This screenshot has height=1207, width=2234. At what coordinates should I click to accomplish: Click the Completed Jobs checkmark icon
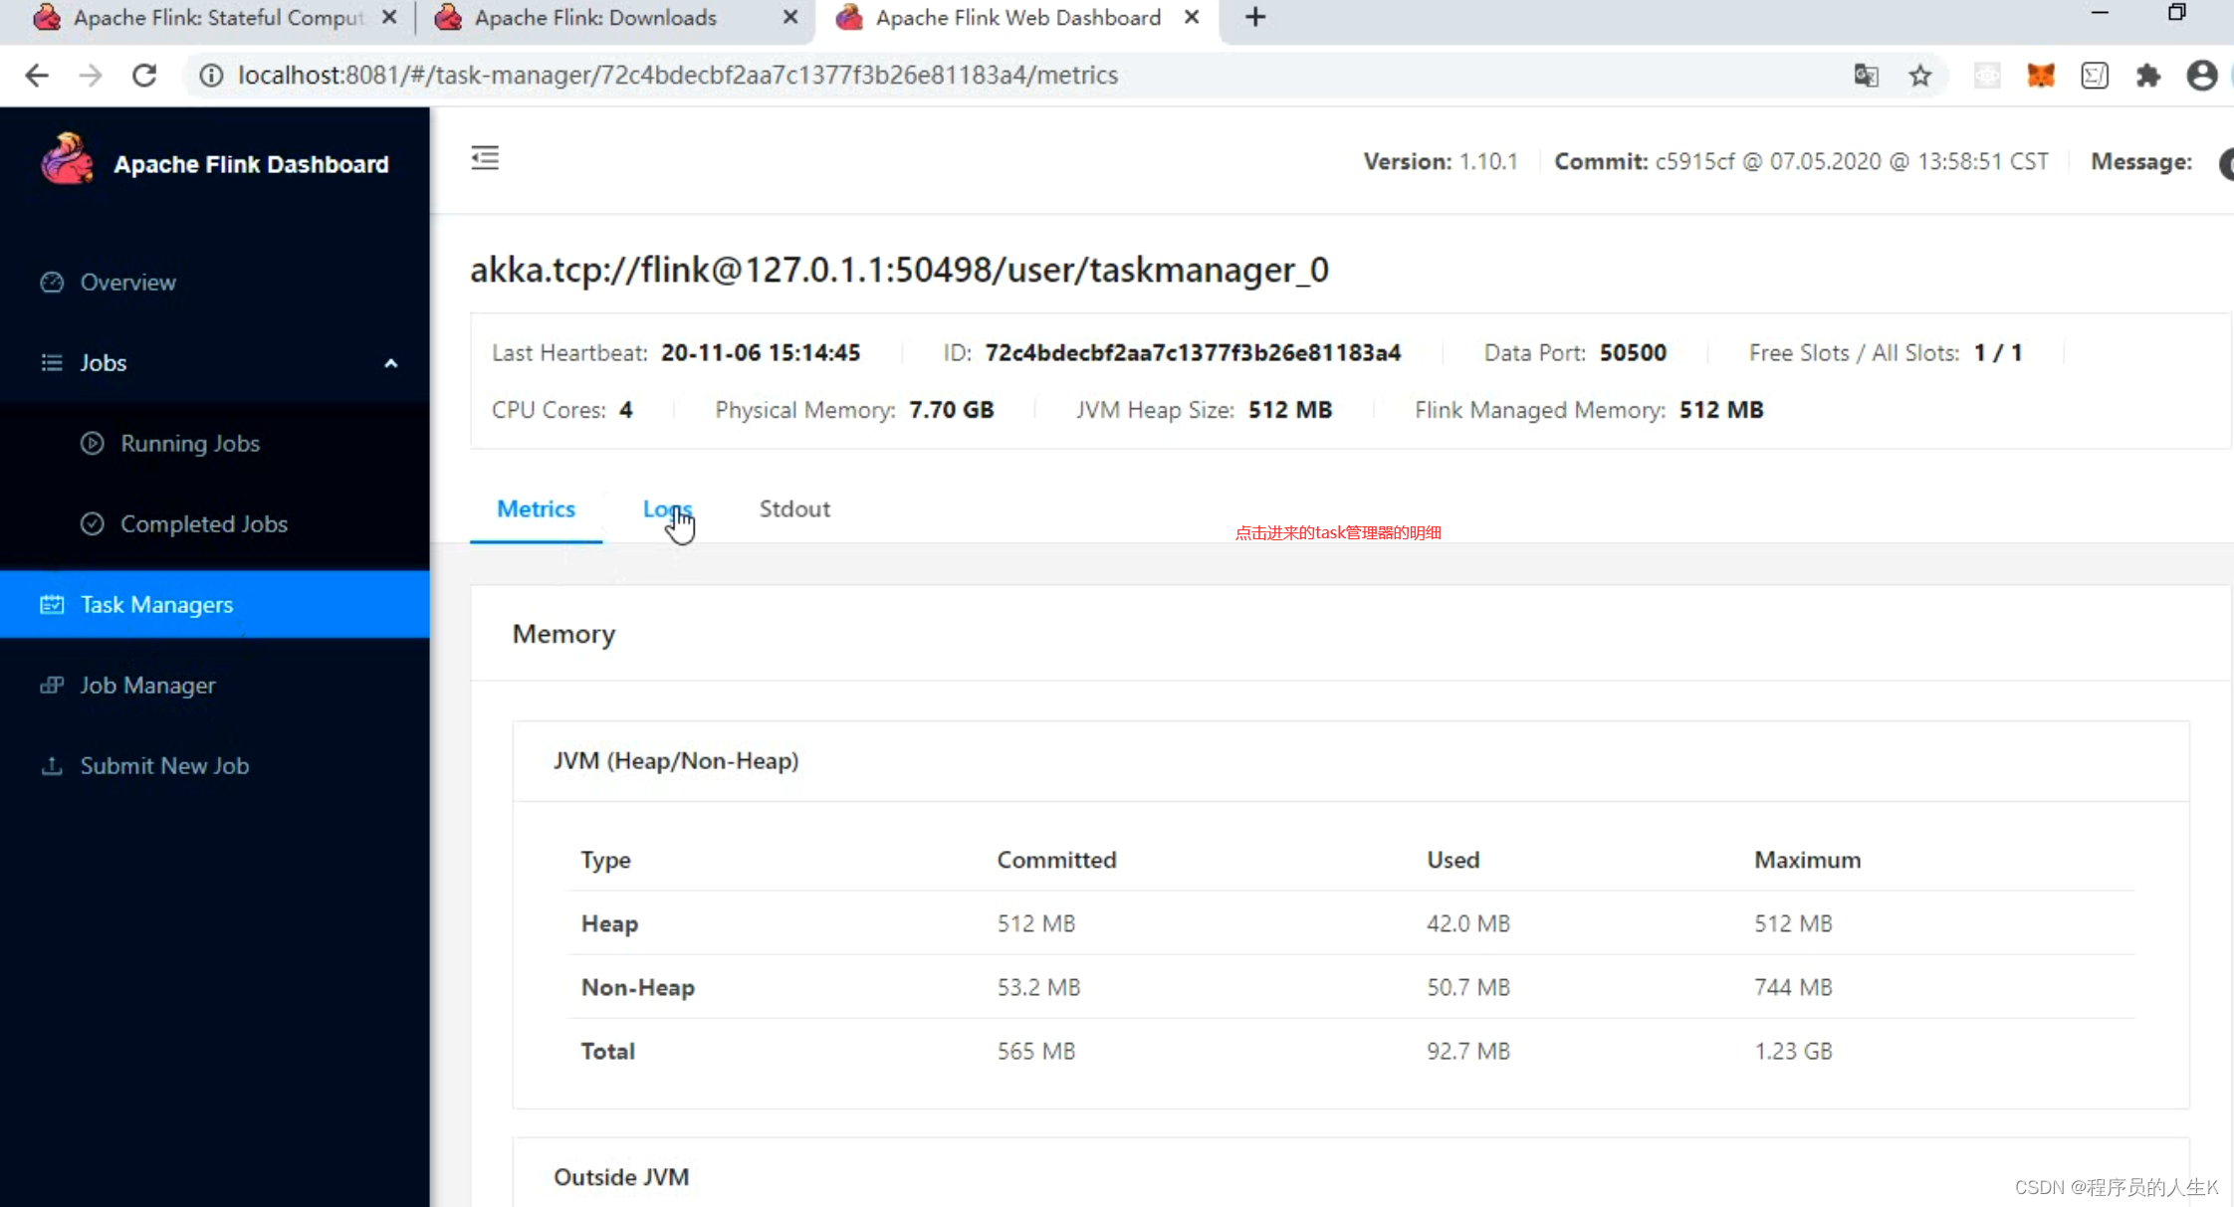tap(92, 524)
